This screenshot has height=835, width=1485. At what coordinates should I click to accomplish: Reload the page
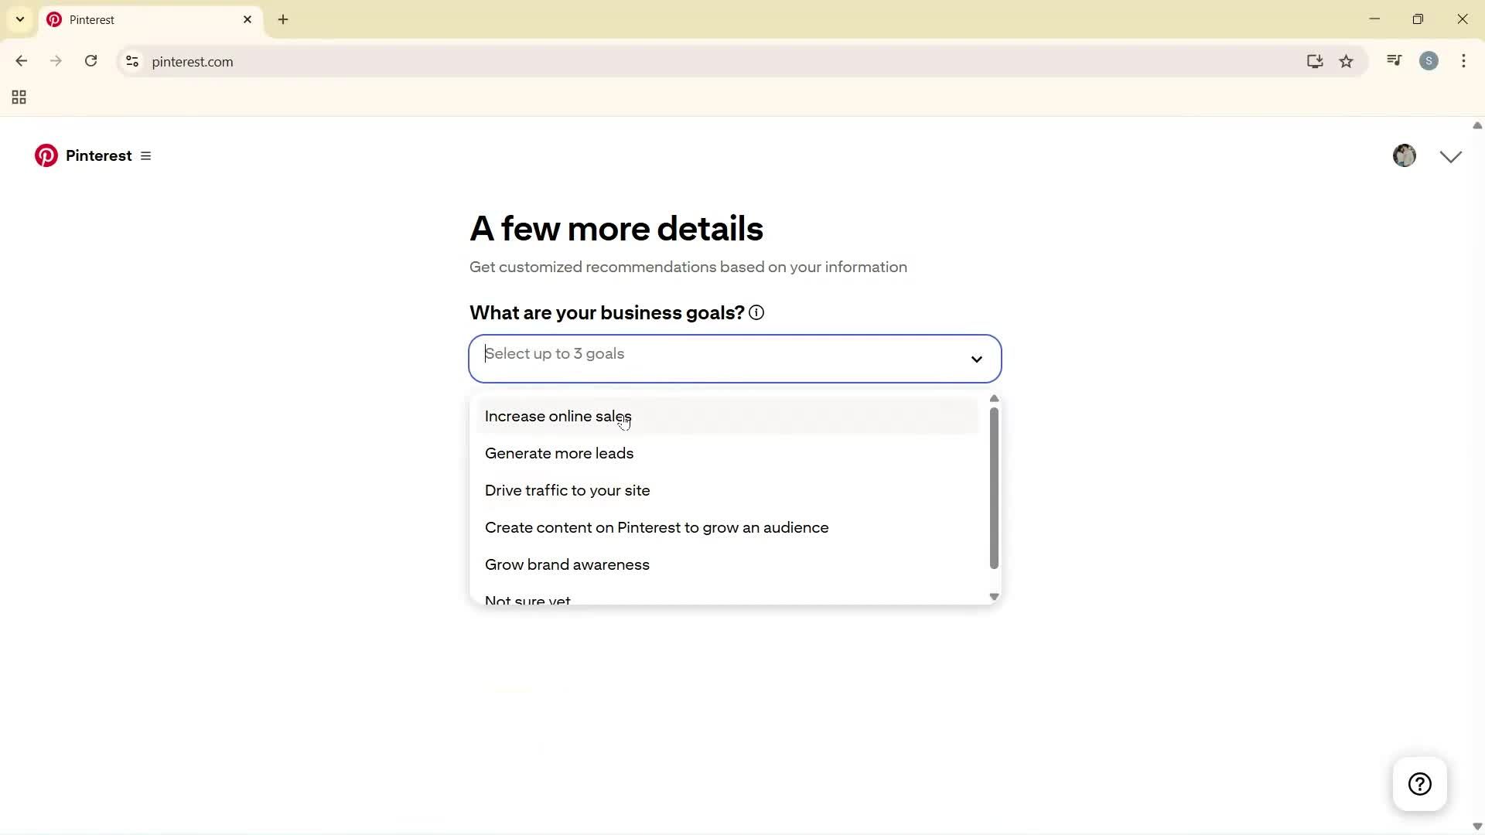point(90,61)
